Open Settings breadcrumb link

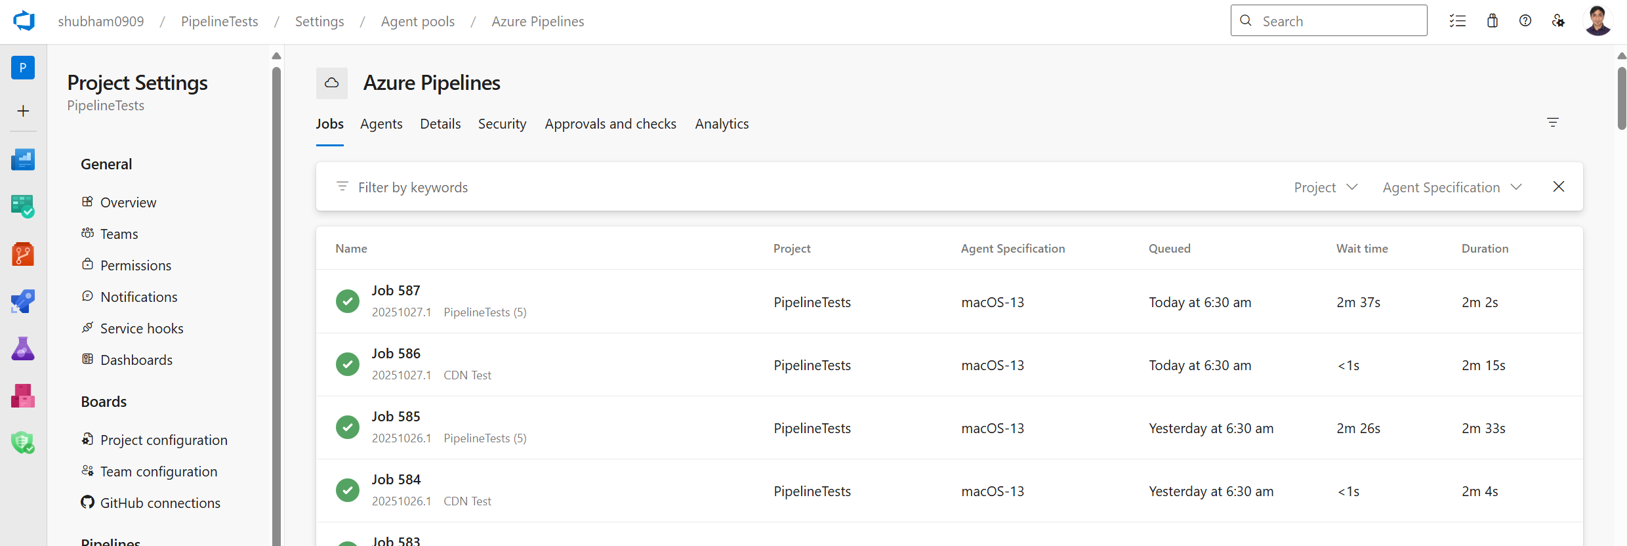coord(319,22)
